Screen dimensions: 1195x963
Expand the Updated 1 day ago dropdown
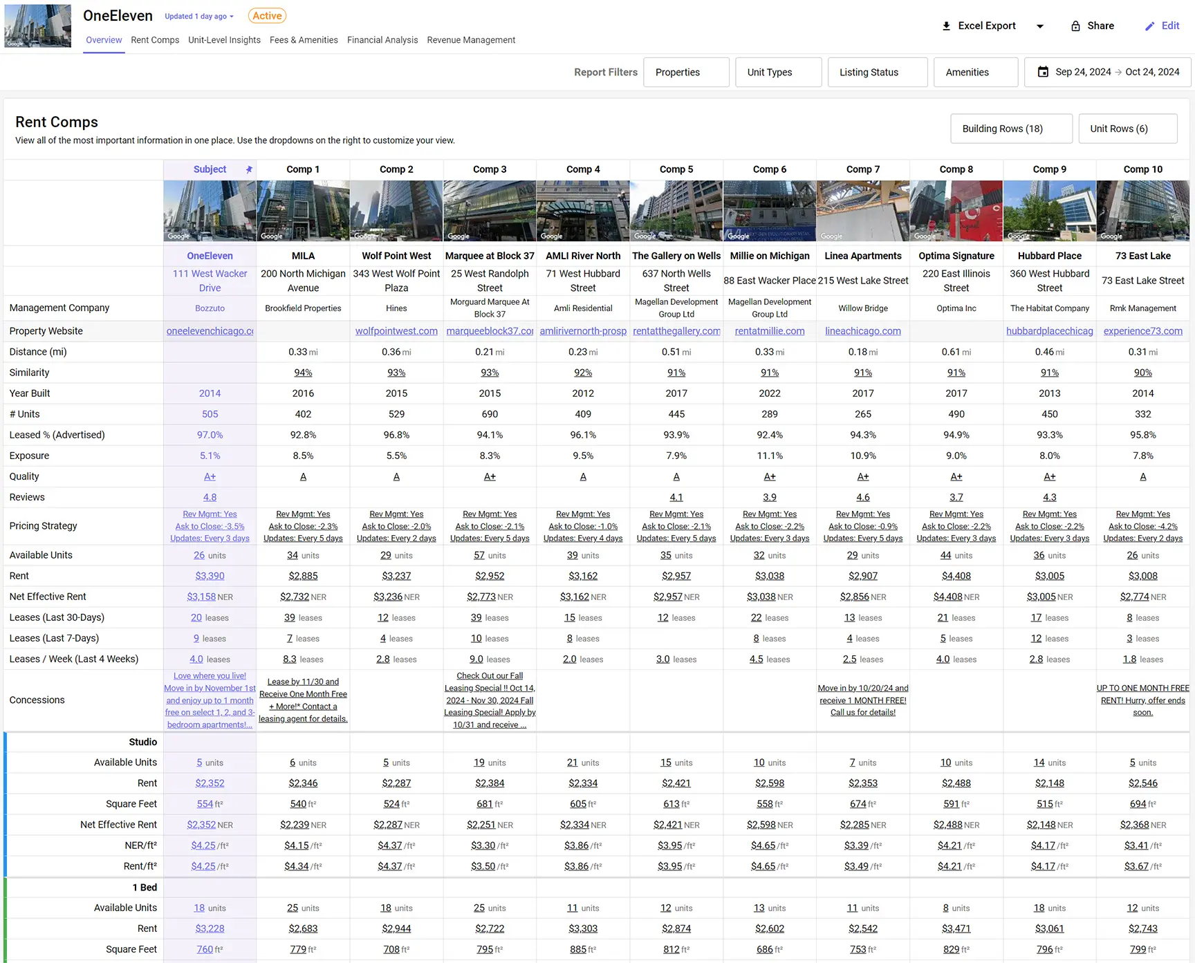point(199,17)
